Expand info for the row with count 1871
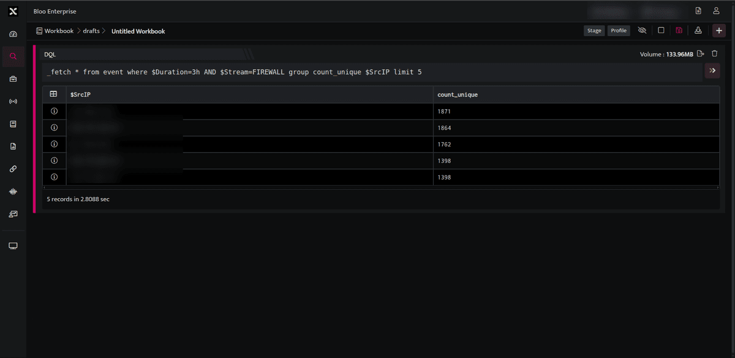This screenshot has height=358, width=735. tap(54, 112)
